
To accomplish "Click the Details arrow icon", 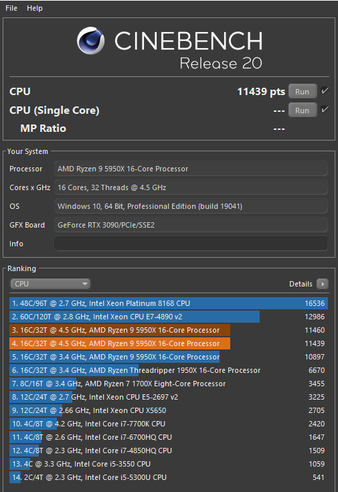I will (x=323, y=284).
